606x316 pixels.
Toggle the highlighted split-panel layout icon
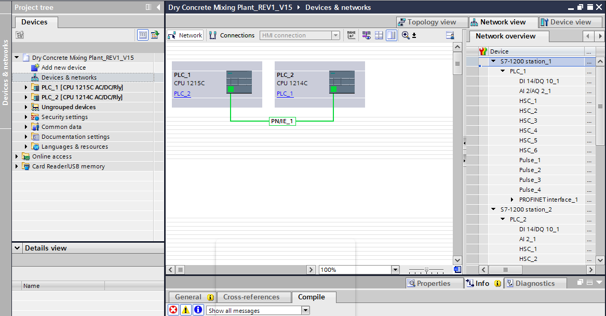click(392, 35)
